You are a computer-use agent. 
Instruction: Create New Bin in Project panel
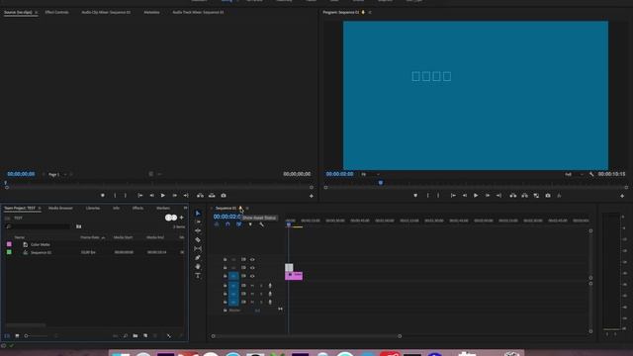click(x=136, y=336)
